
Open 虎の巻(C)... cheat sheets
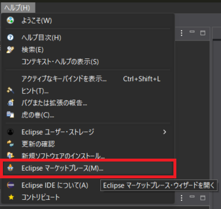click(x=88, y=115)
